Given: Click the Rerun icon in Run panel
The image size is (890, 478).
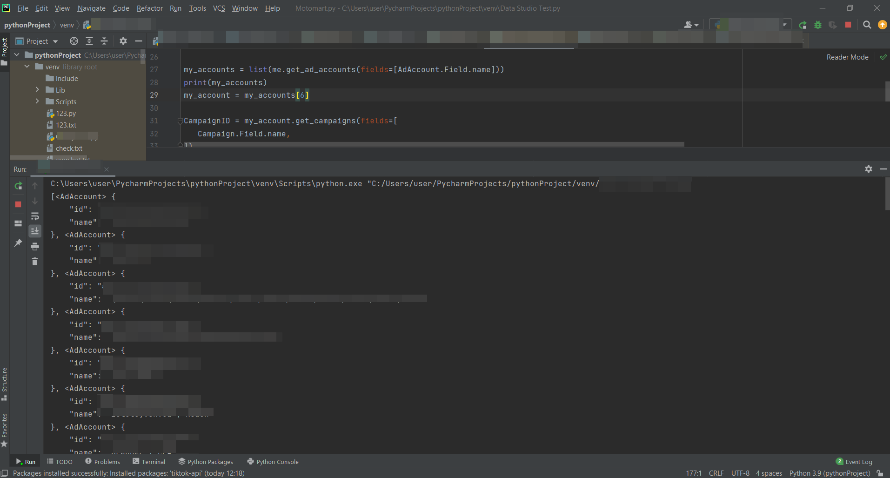Looking at the screenshot, I should tap(18, 186).
